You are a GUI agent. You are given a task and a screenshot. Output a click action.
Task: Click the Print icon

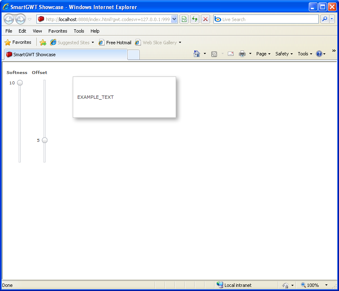242,54
